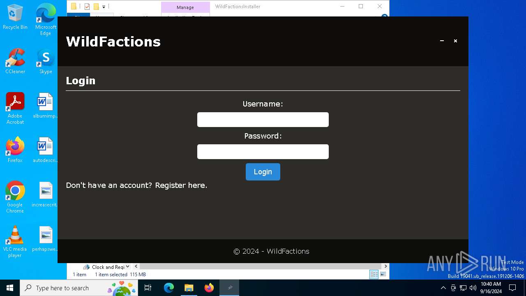This screenshot has width=526, height=296.
Task: Minimize the WildFactionsInstaller Explorer window
Action: click(x=342, y=6)
